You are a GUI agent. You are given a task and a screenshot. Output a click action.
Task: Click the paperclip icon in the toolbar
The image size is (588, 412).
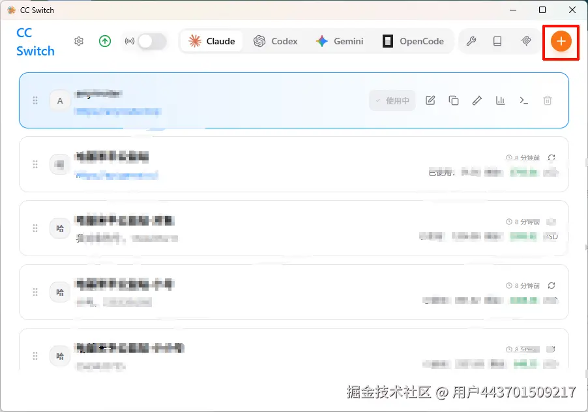coord(526,41)
